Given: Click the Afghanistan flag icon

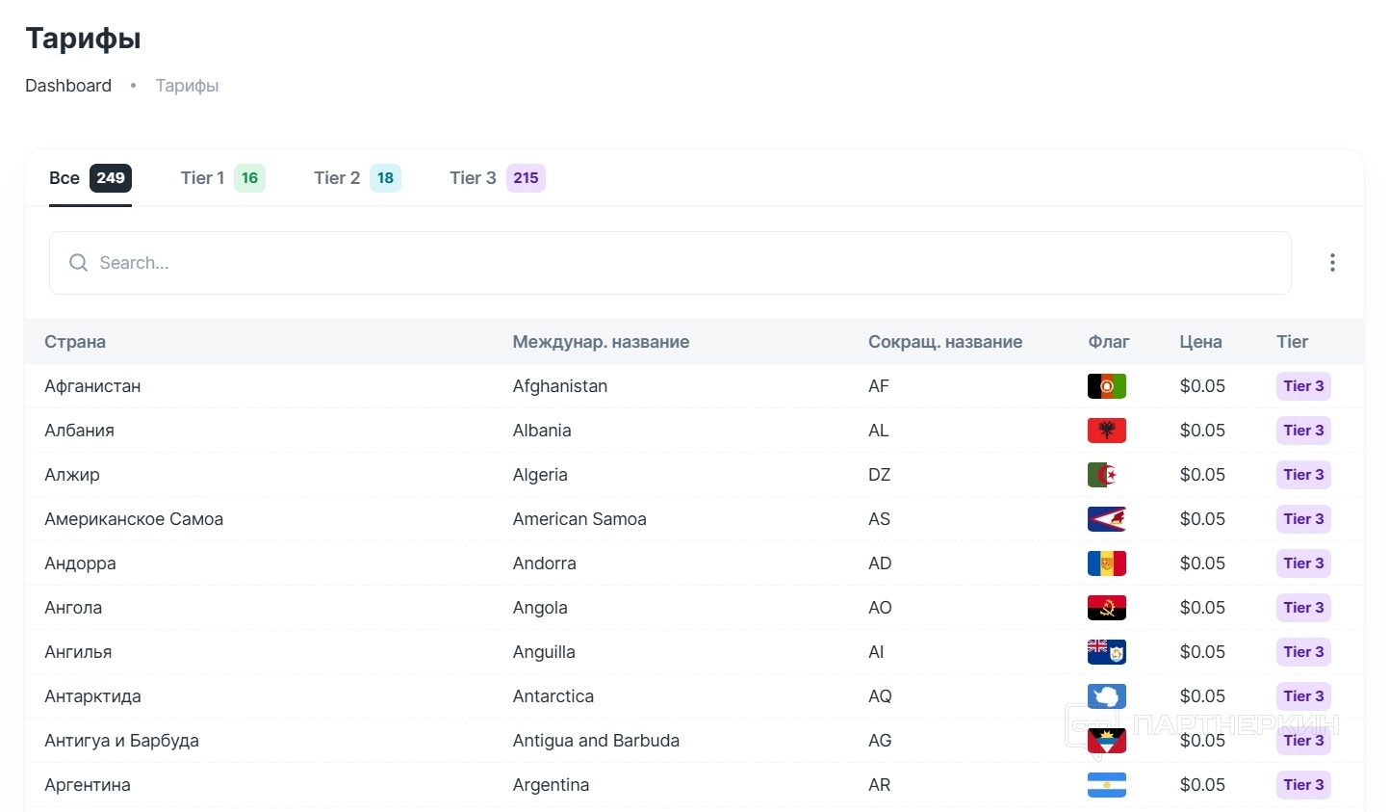Looking at the screenshot, I should click(x=1106, y=386).
